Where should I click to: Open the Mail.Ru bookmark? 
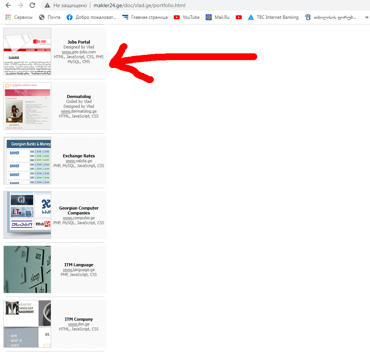tap(218, 17)
